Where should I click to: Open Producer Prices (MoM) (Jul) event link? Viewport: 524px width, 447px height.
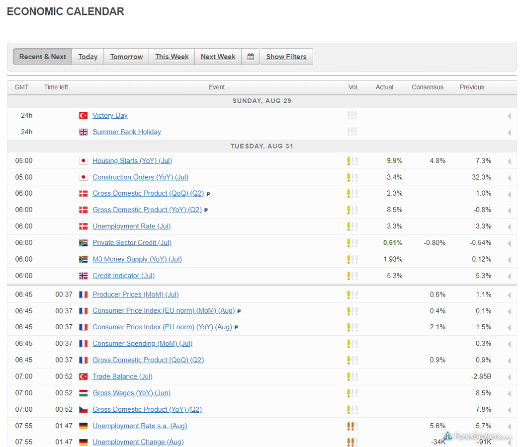click(x=135, y=295)
